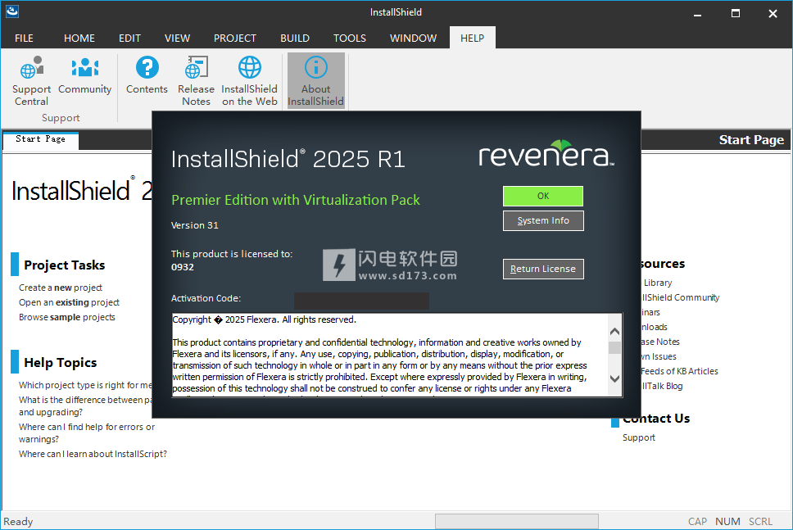Click 'Premier Edition with Virtualization Pack' text
The height and width of the screenshot is (530, 793).
click(296, 200)
